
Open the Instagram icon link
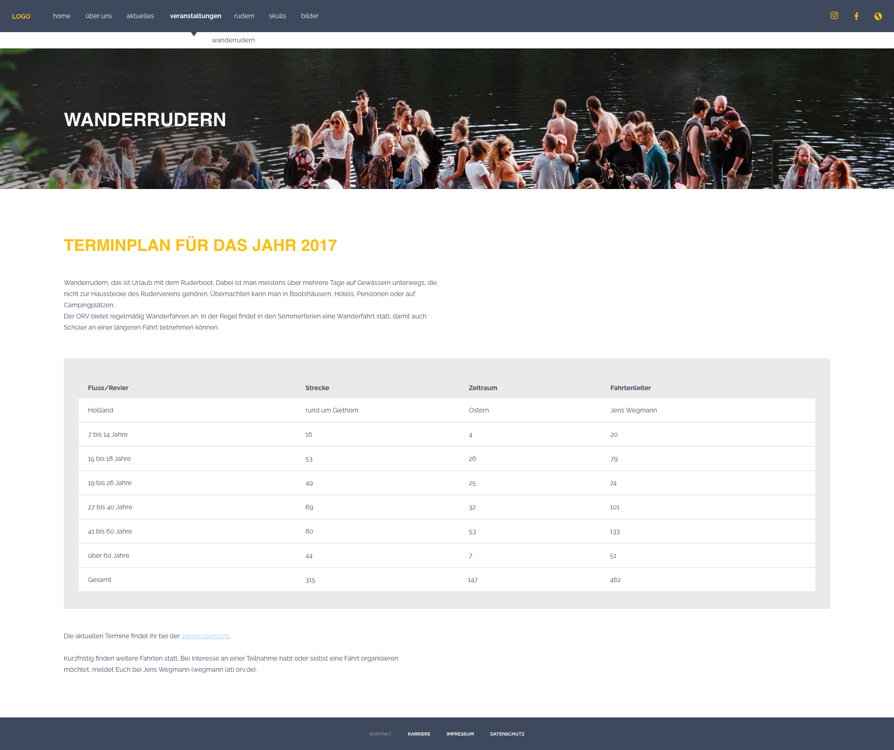click(x=834, y=16)
